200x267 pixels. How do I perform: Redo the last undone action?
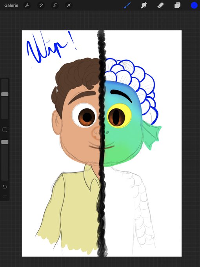click(5, 196)
